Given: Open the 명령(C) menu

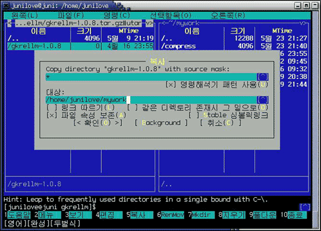Looking at the screenshot, I should click(x=117, y=15).
